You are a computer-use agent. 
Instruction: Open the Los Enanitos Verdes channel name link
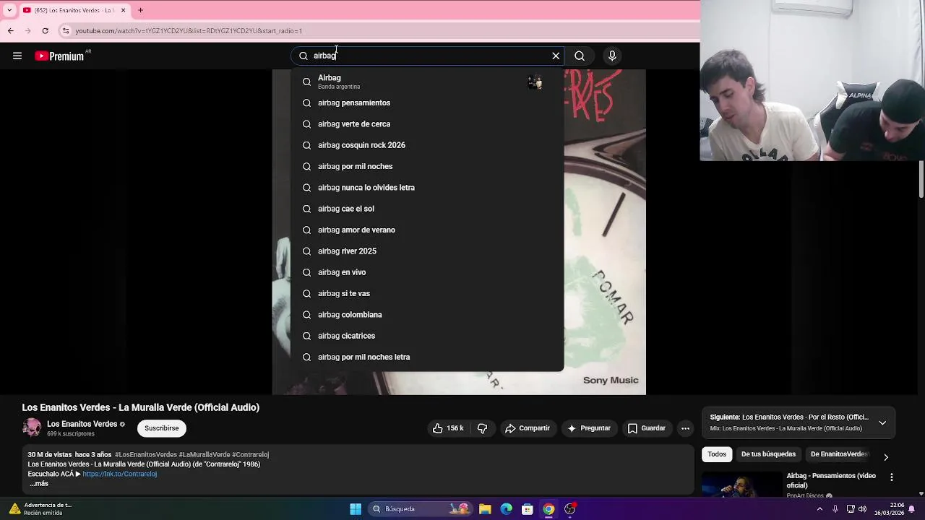click(x=82, y=424)
